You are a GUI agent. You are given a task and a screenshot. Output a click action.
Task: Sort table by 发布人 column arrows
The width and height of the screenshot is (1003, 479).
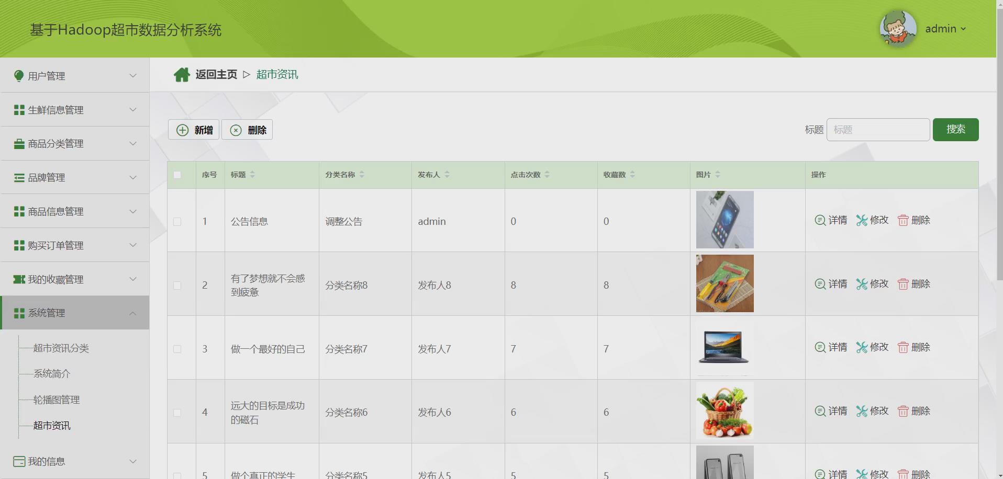coord(447,175)
